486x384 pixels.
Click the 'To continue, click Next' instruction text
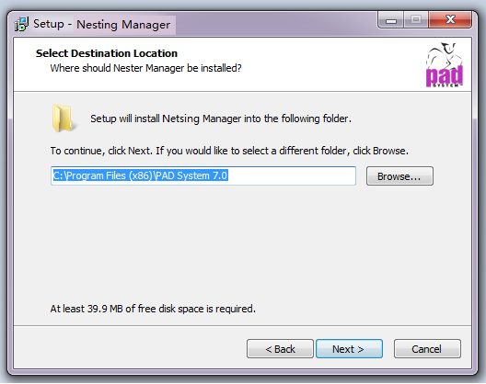point(229,151)
